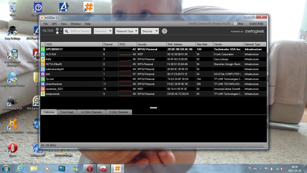Open the Windows Start button

pos(6,168)
